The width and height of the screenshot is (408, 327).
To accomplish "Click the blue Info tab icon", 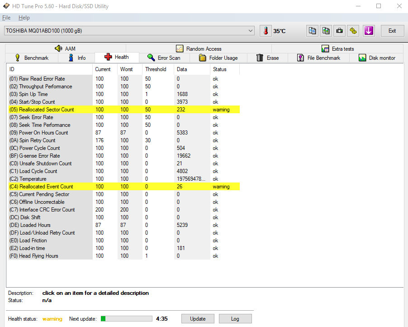I will tap(71, 58).
